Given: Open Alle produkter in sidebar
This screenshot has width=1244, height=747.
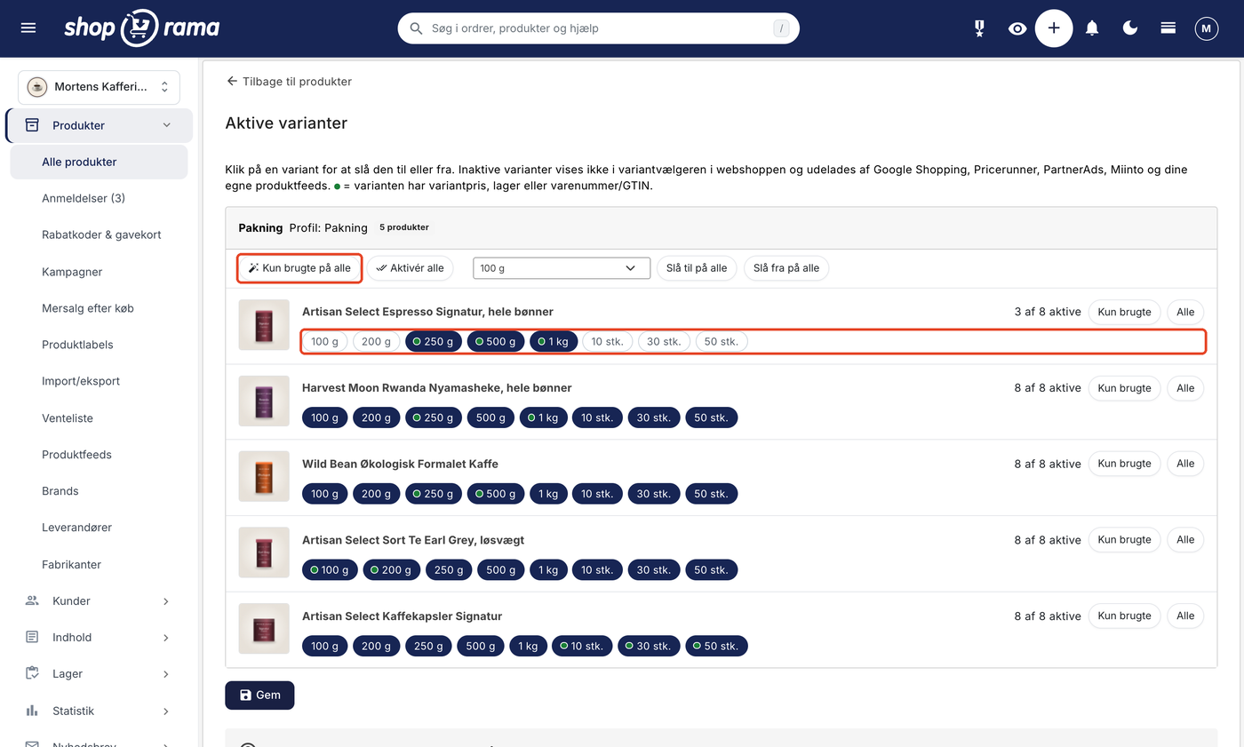Looking at the screenshot, I should pyautogui.click(x=99, y=162).
